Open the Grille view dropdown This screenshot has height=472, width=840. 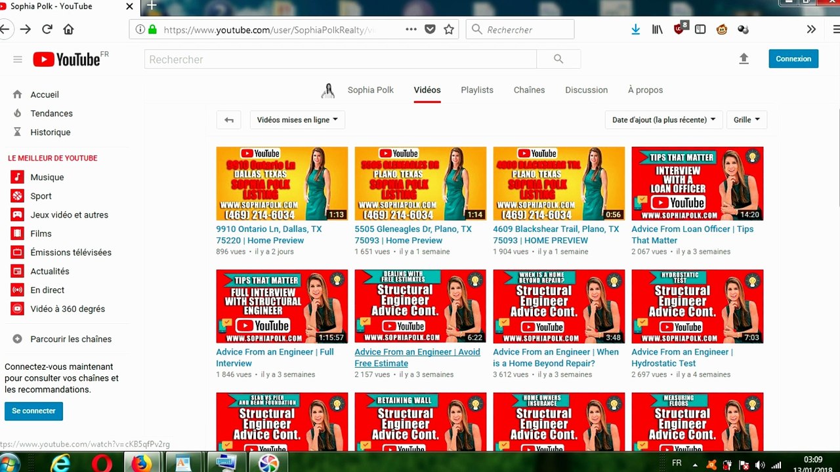[747, 120]
